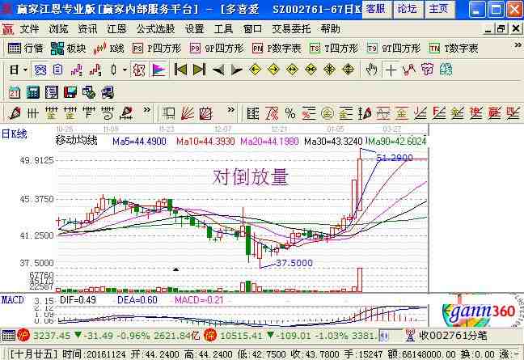Click the 速 speed line icon
The width and height of the screenshot is (524, 360).
tap(475, 113)
